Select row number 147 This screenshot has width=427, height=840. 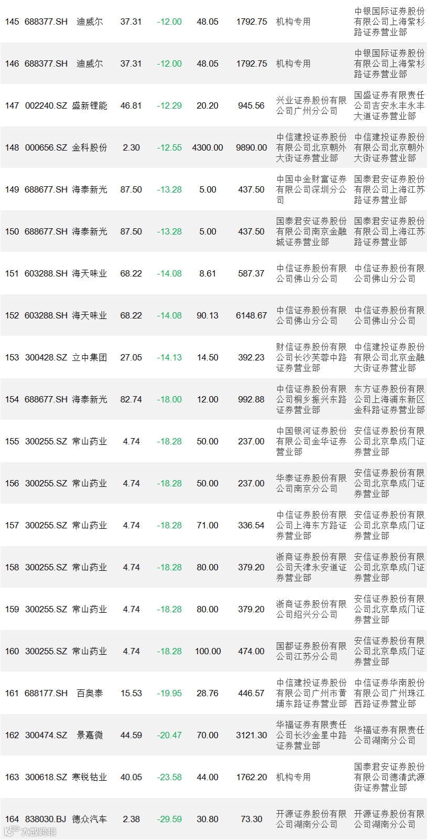pyautogui.click(x=12, y=105)
